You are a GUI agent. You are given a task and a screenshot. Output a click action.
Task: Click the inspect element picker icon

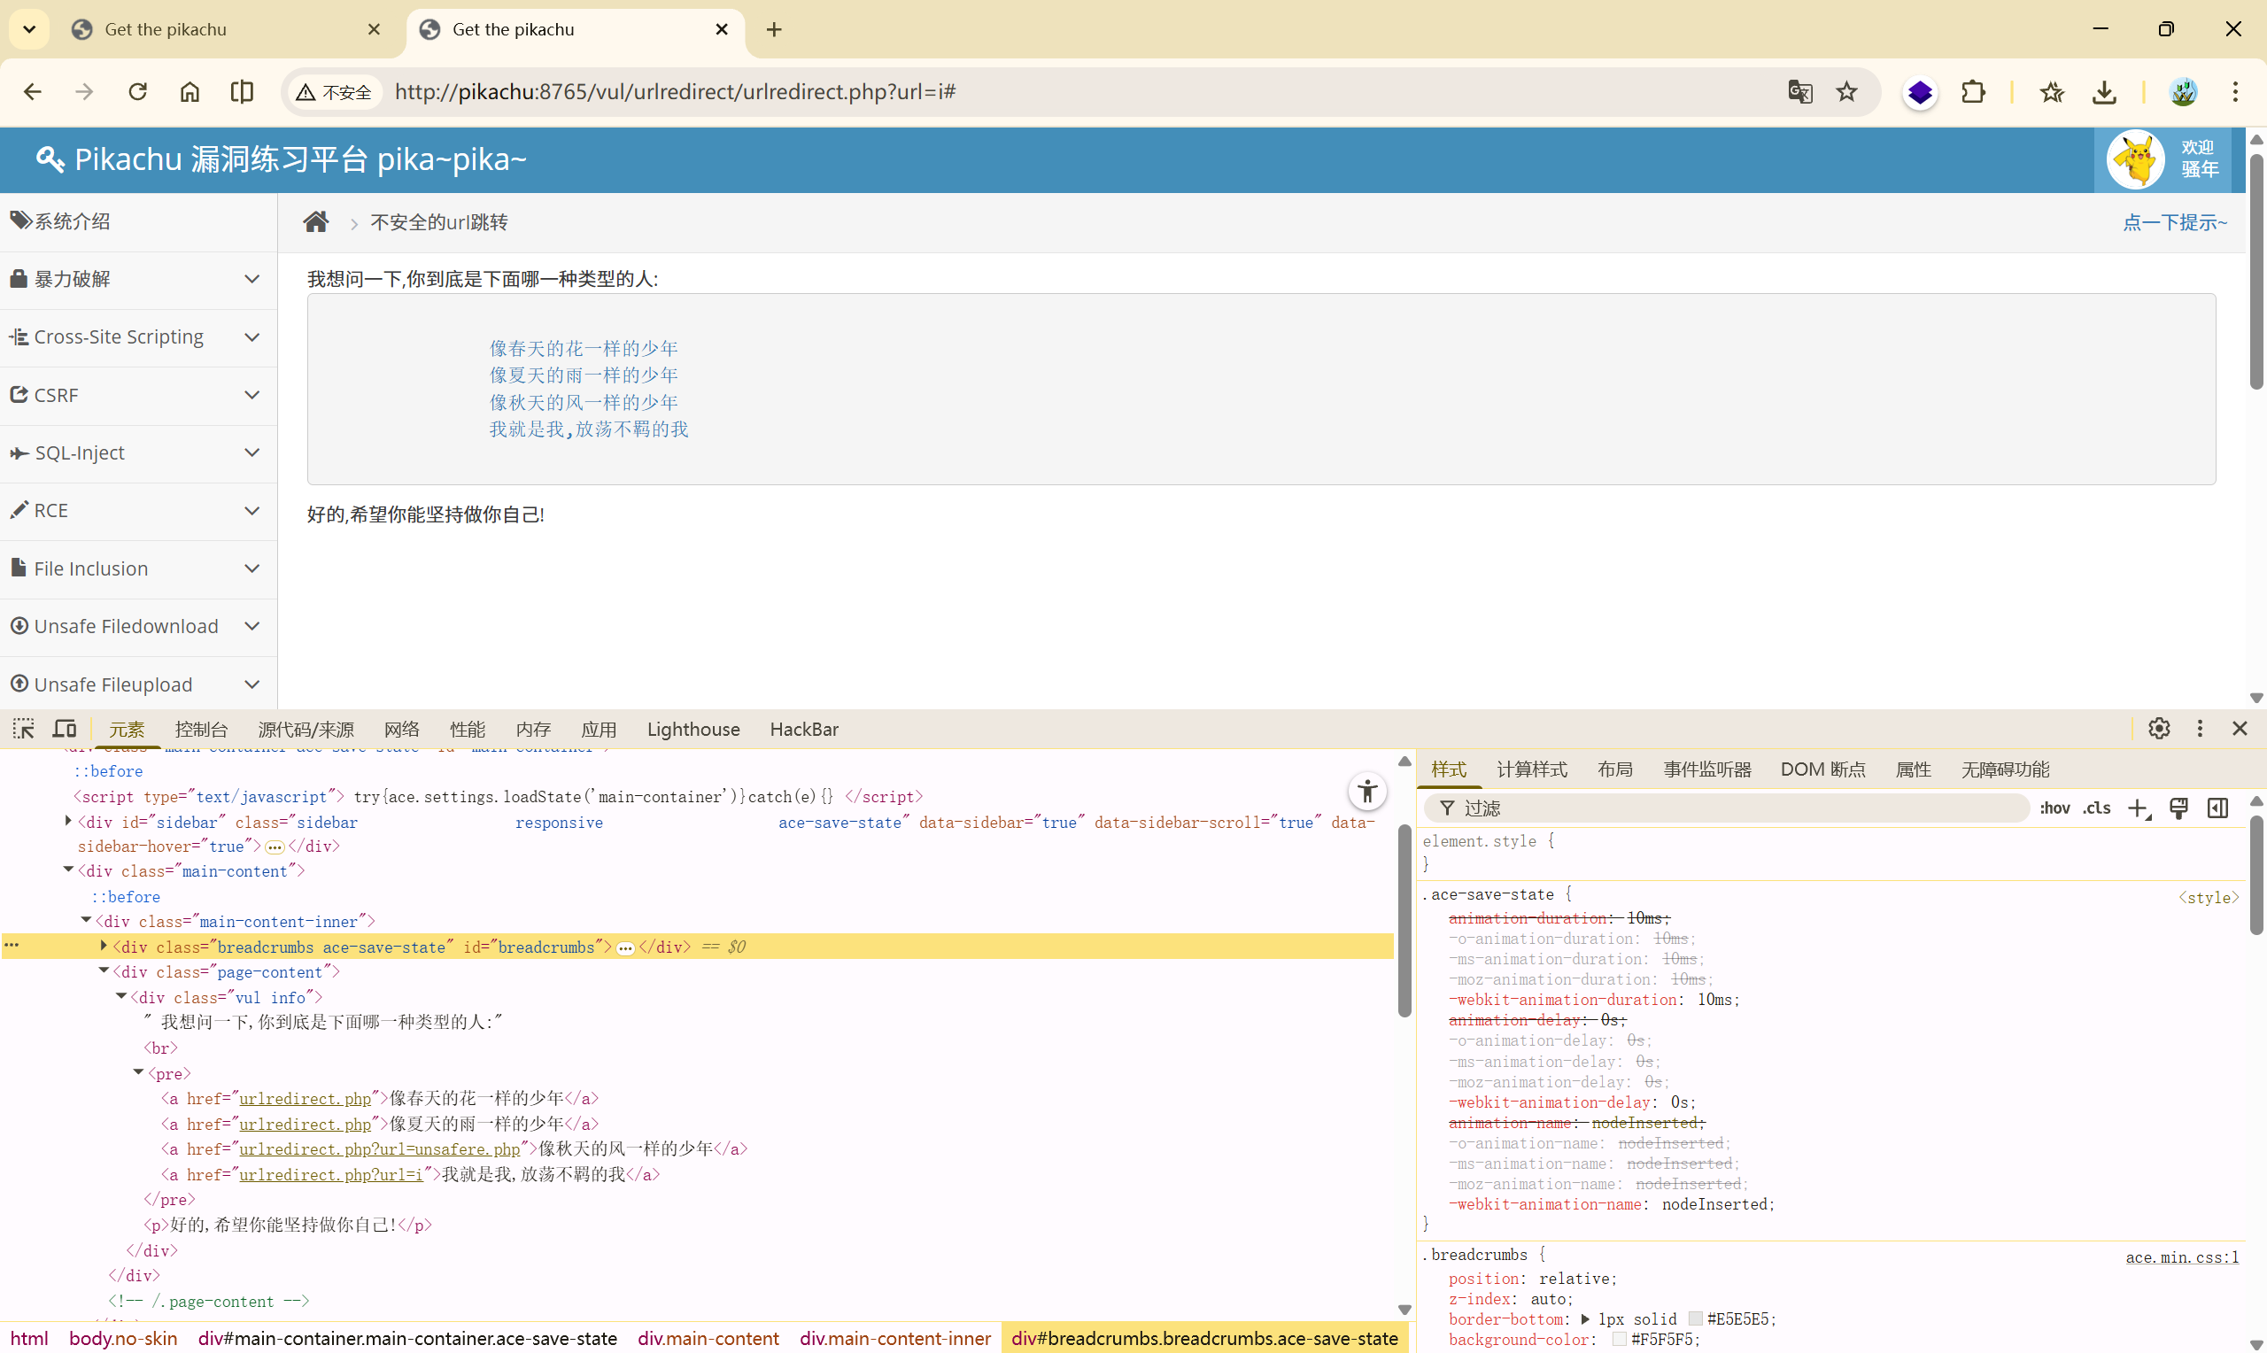pos(23,729)
